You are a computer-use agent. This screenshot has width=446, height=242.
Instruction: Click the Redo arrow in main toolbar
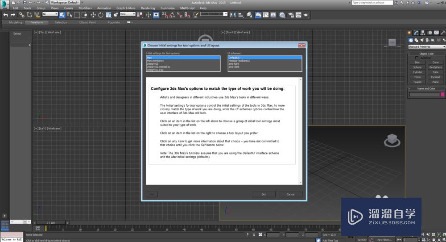pyautogui.click(x=13, y=15)
